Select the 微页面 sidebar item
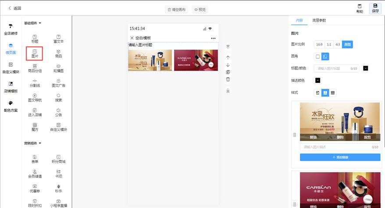 click(11, 49)
